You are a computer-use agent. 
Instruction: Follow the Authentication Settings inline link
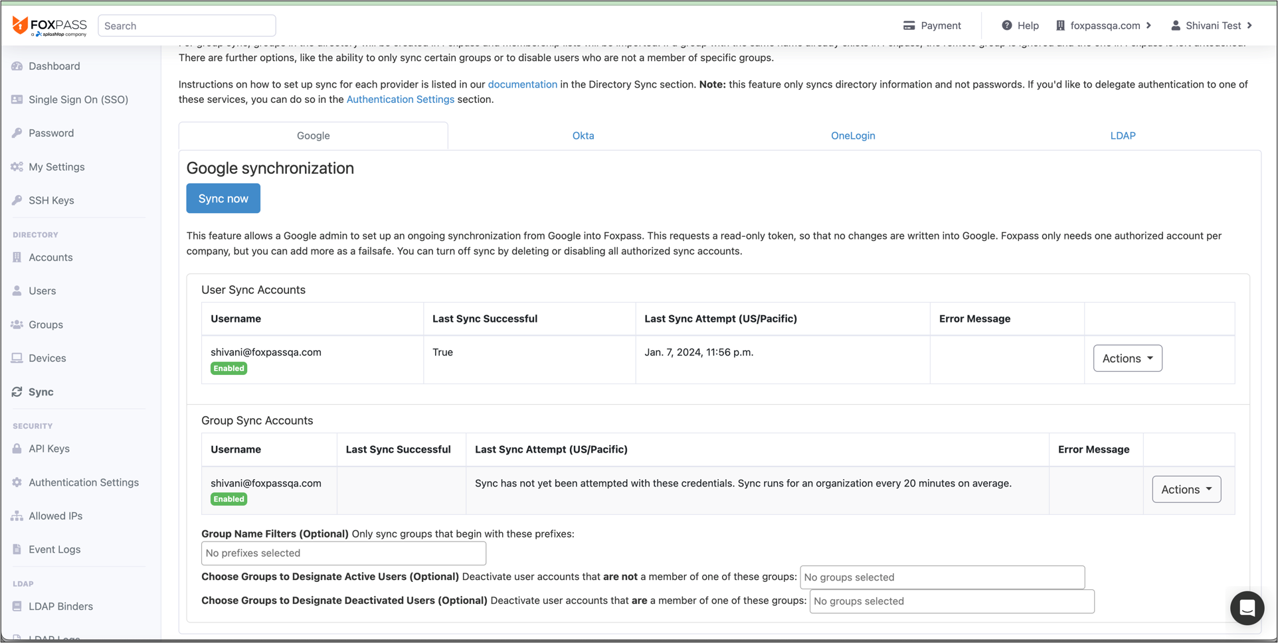[x=401, y=100]
